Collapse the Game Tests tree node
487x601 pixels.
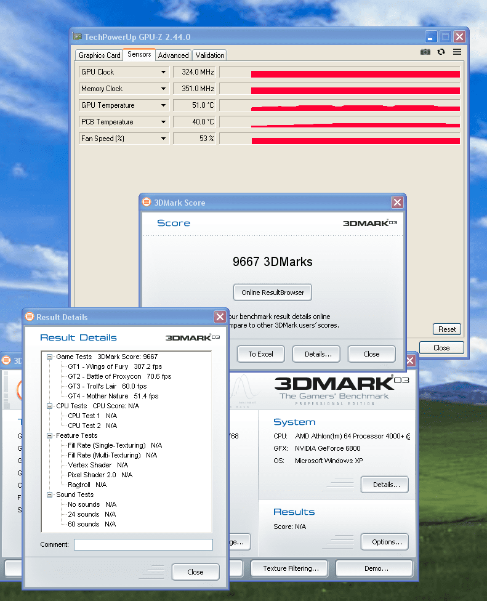[x=49, y=357]
